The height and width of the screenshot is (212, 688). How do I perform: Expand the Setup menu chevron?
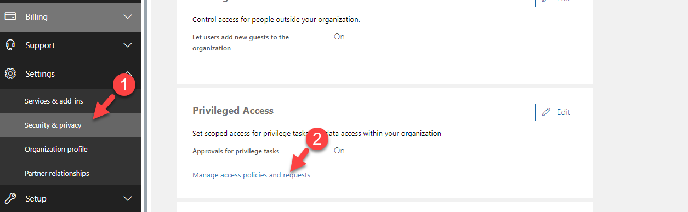click(x=128, y=198)
